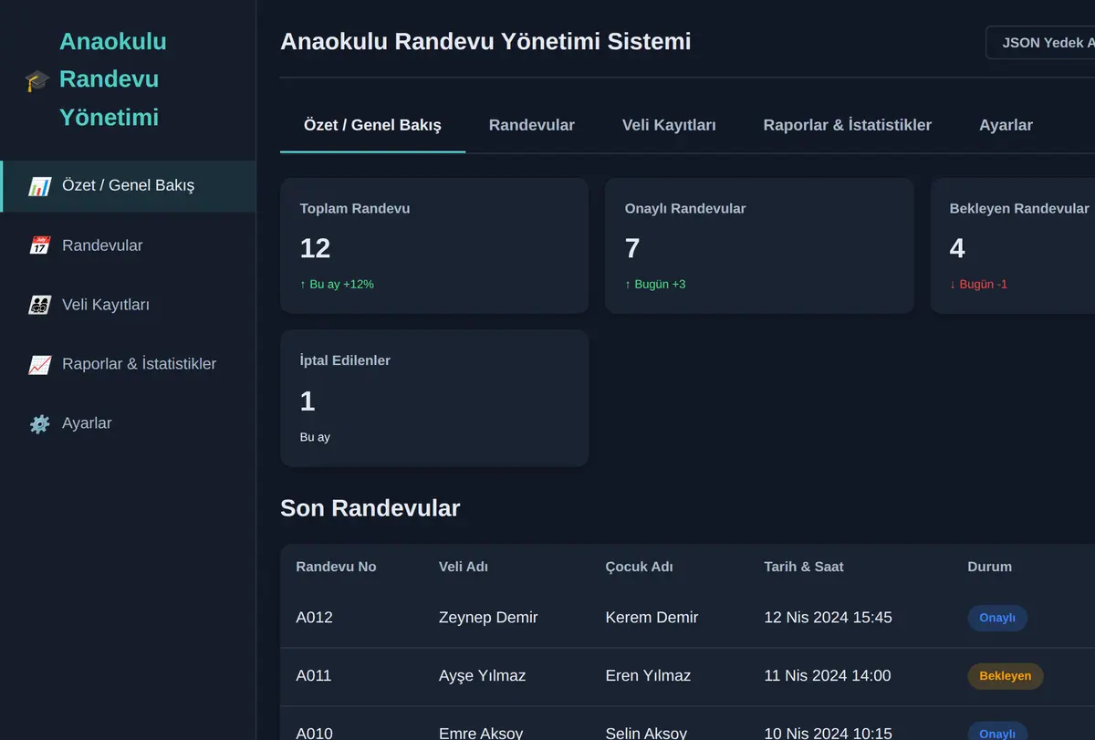
Task: Click the İptal Edilenler card label
Action: point(345,360)
